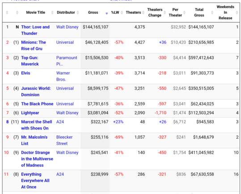This screenshot has width=241, height=194.
Task: Sort by Weekends In Release arrows
Action: click(237, 12)
